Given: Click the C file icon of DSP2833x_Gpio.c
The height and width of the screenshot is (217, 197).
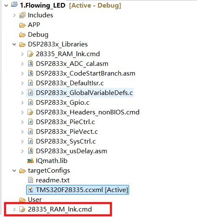Looking at the screenshot, I should pyautogui.click(x=30, y=103).
